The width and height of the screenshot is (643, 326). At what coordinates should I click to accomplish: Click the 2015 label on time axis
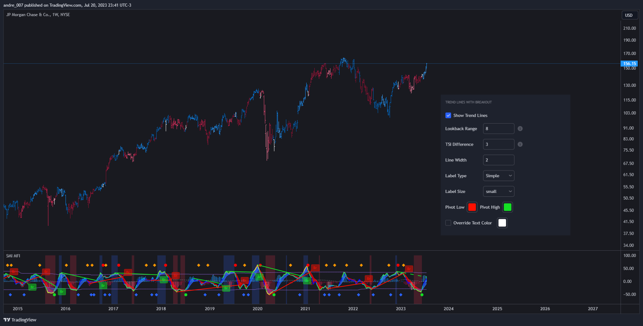click(18, 309)
